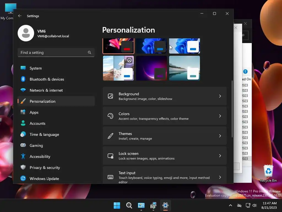Screen dimensions: 282x212
Task: Expand the Text input chevron
Action: pyautogui.click(x=220, y=177)
